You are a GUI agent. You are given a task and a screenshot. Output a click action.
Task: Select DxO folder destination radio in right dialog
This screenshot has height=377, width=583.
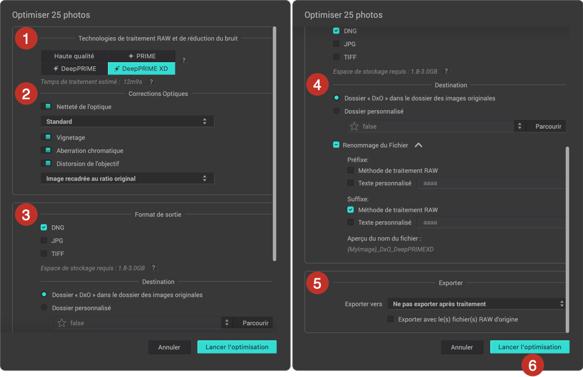tap(336, 98)
